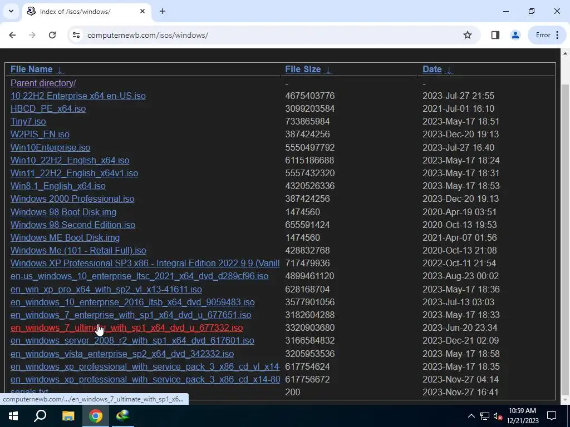The width and height of the screenshot is (570, 427).
Task: Sort descending by File Name arrow
Action: 60,69
